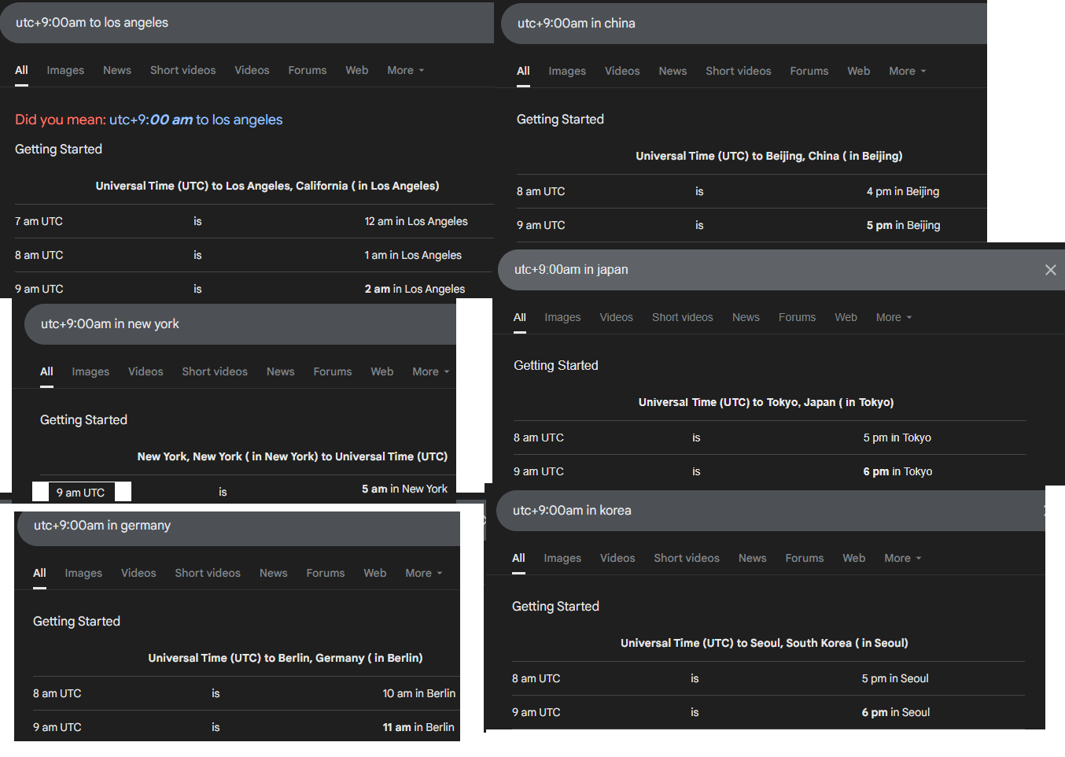The height and width of the screenshot is (757, 1065).
Task: Select Web tab in Los Angeles search
Action: pos(357,70)
